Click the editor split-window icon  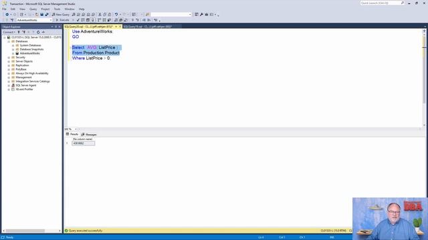424,31
